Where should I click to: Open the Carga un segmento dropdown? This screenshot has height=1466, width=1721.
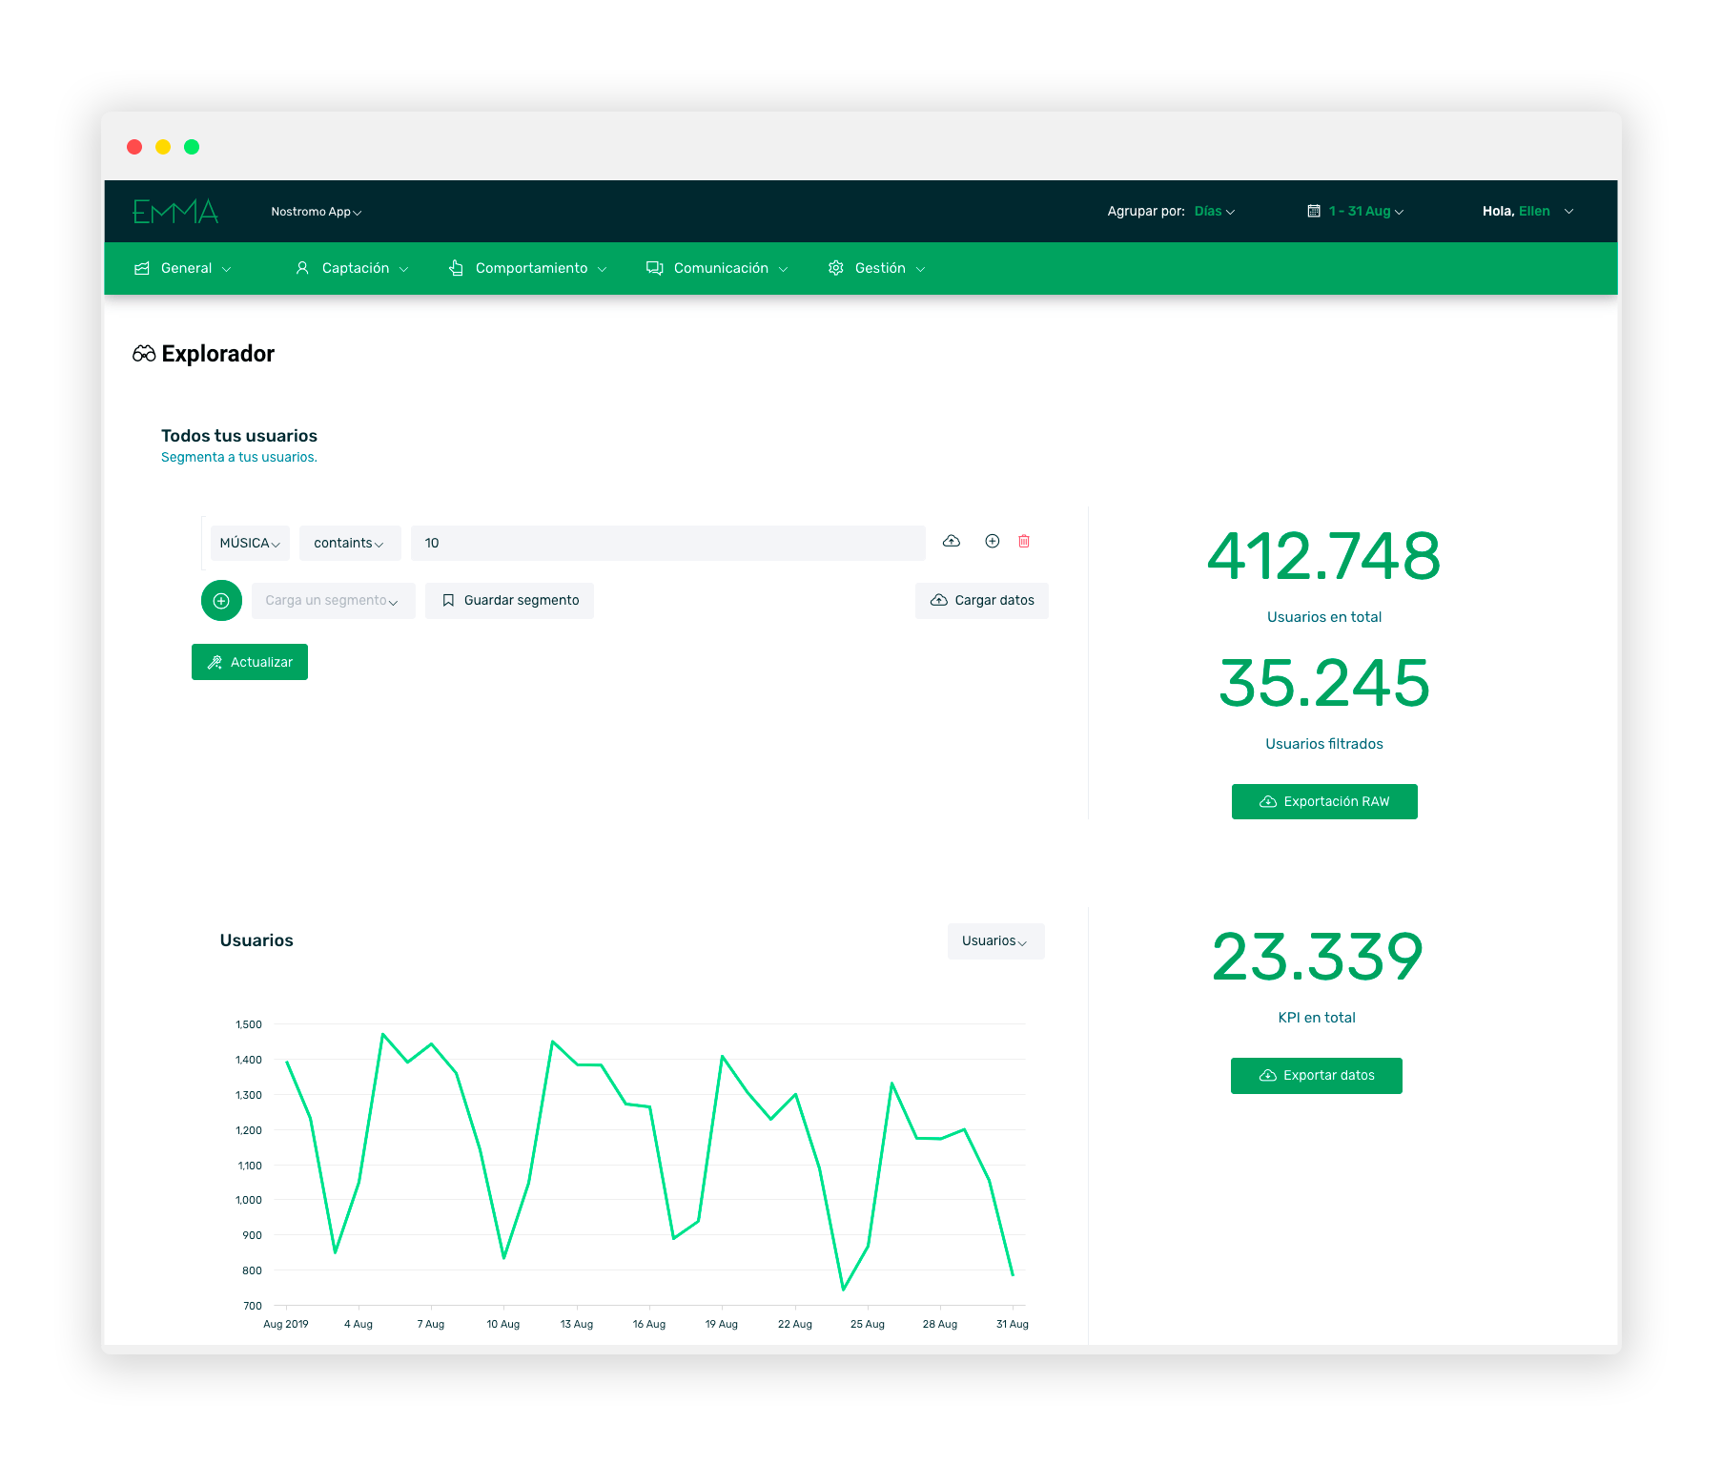click(x=333, y=601)
